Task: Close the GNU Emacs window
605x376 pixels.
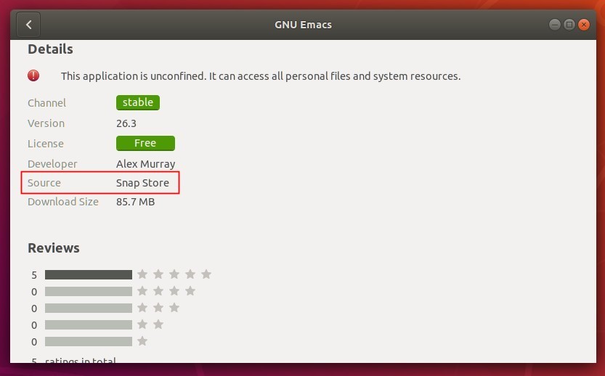Action: [584, 25]
